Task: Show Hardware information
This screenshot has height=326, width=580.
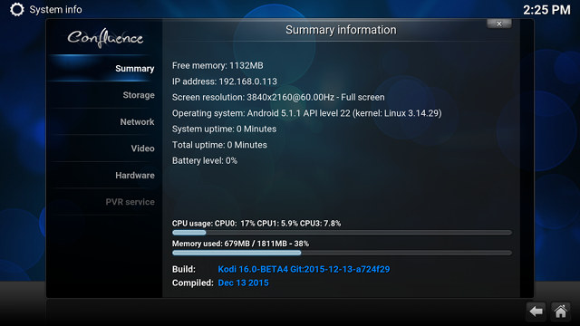Action: tap(135, 175)
